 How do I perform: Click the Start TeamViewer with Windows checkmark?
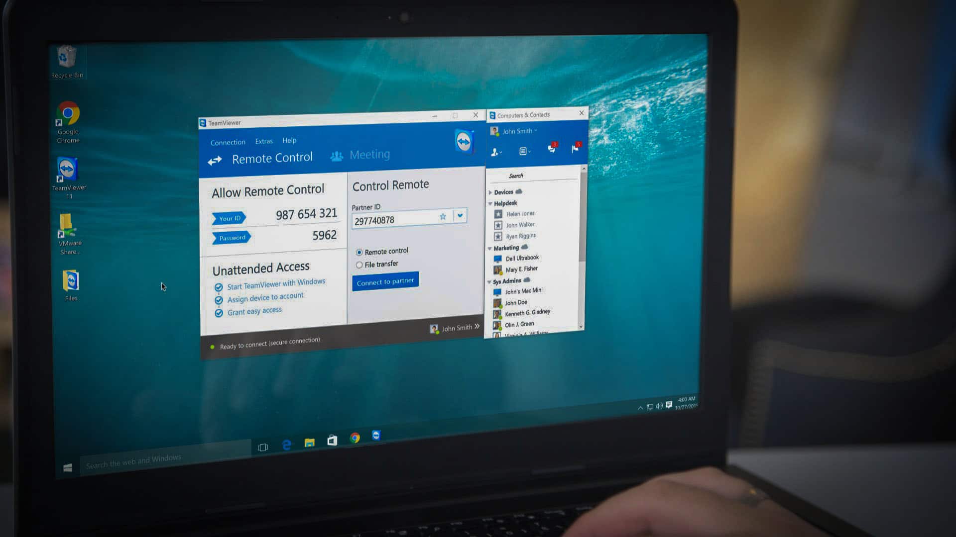pyautogui.click(x=219, y=287)
